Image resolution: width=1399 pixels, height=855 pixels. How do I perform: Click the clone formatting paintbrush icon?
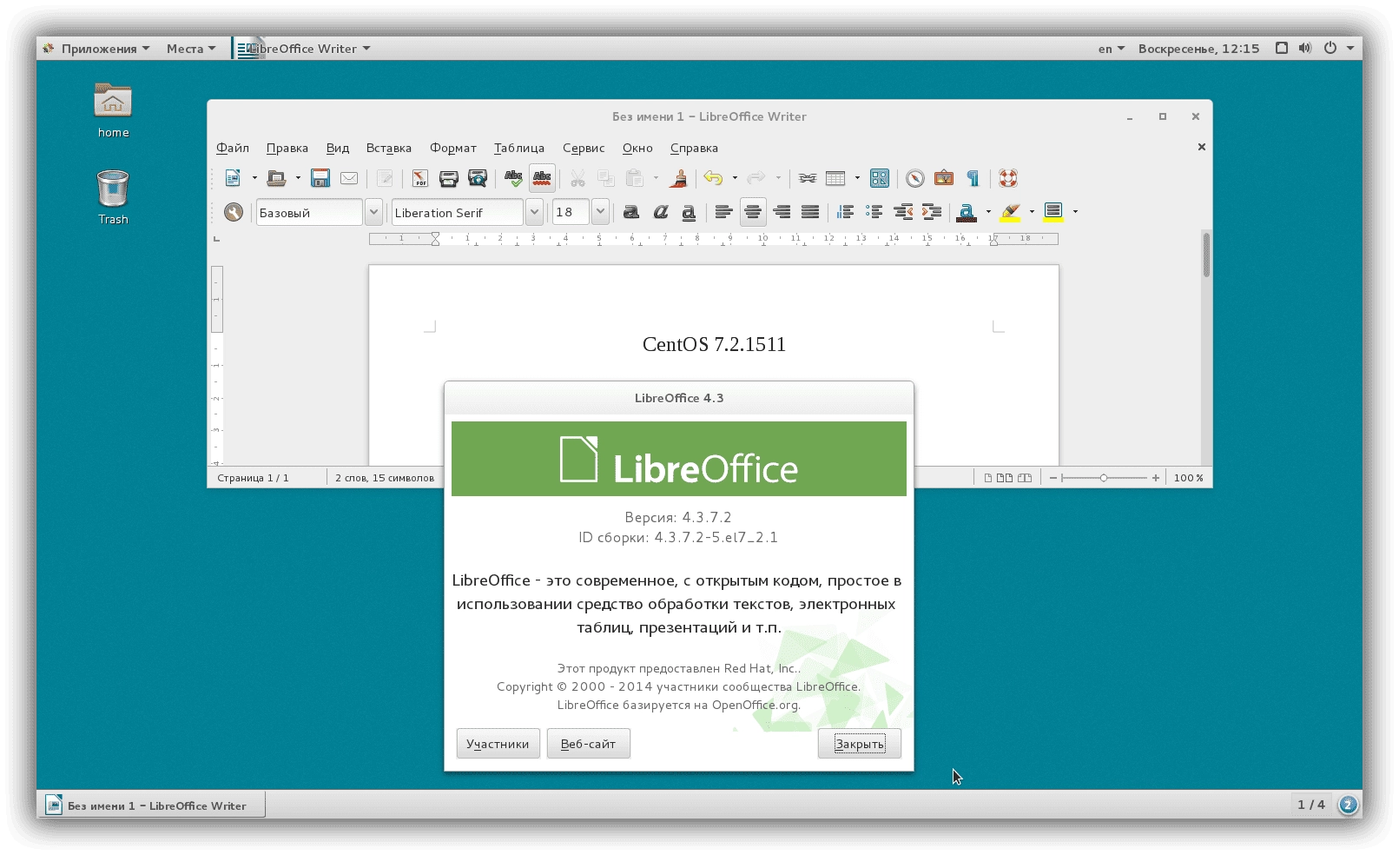678,178
